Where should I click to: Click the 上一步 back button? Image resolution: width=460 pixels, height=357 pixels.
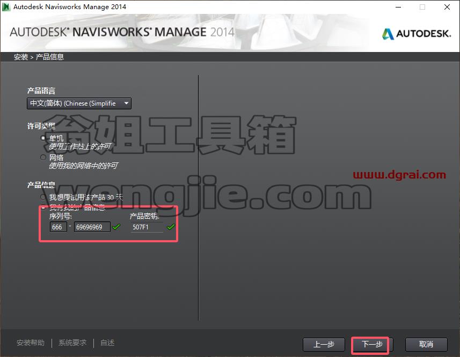click(324, 345)
